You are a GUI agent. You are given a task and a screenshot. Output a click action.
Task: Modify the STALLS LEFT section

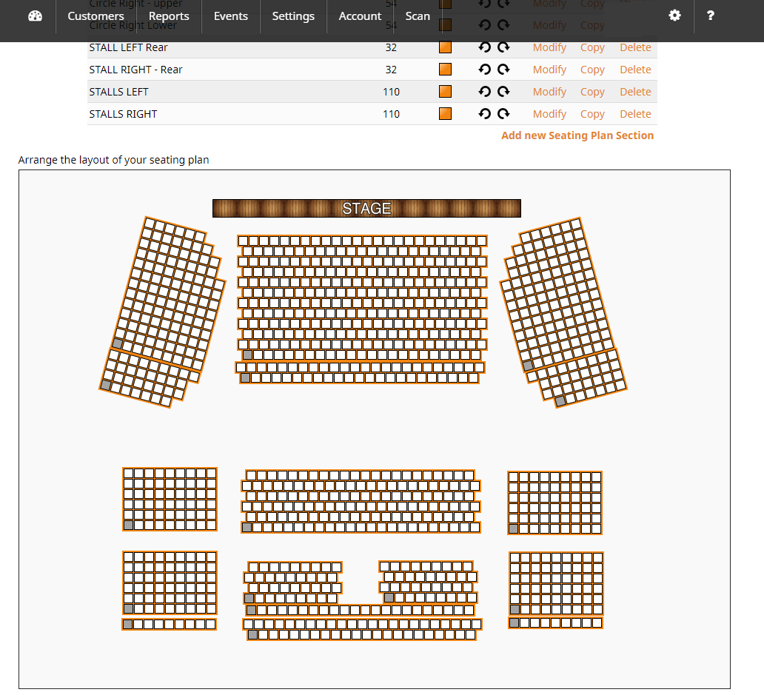pos(549,92)
